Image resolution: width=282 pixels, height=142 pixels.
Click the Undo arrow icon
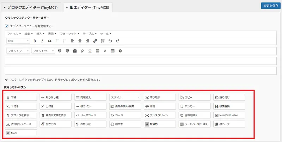(110, 41)
